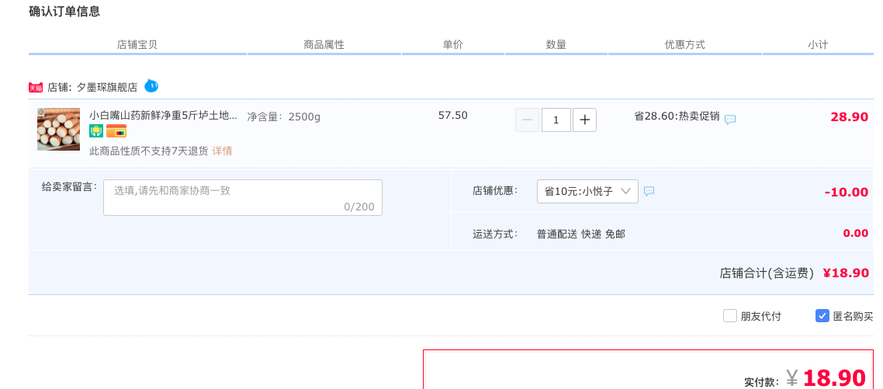Screen dimensions: 883x389
Task: Open the 详情 link about return policy
Action: point(222,151)
